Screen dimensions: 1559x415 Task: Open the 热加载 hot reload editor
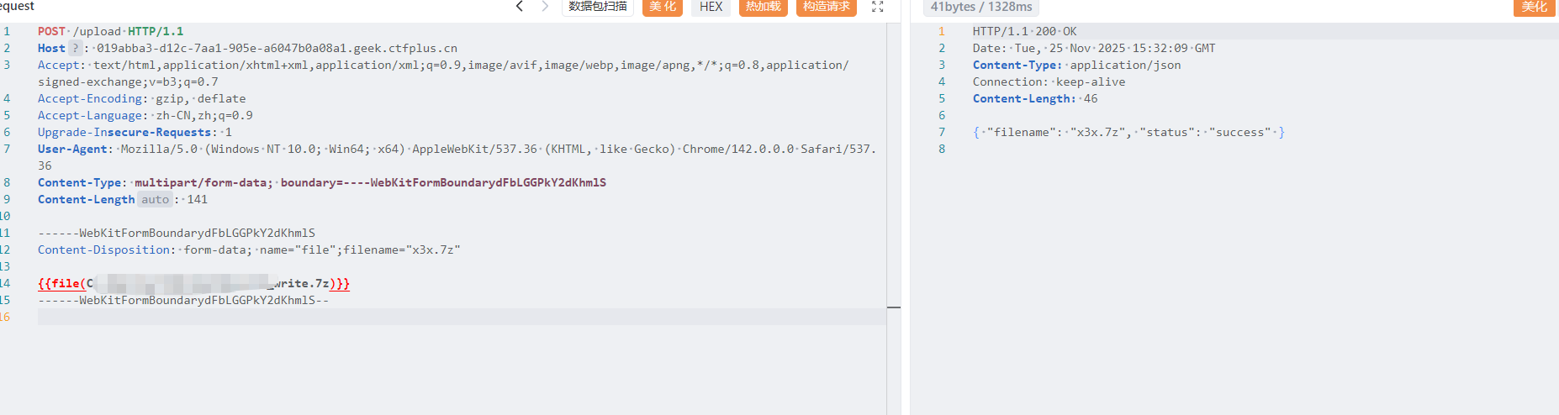click(764, 7)
